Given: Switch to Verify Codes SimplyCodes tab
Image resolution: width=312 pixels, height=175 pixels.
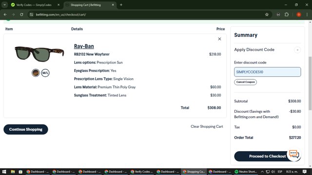Looking at the screenshot, I should (x=34, y=5).
